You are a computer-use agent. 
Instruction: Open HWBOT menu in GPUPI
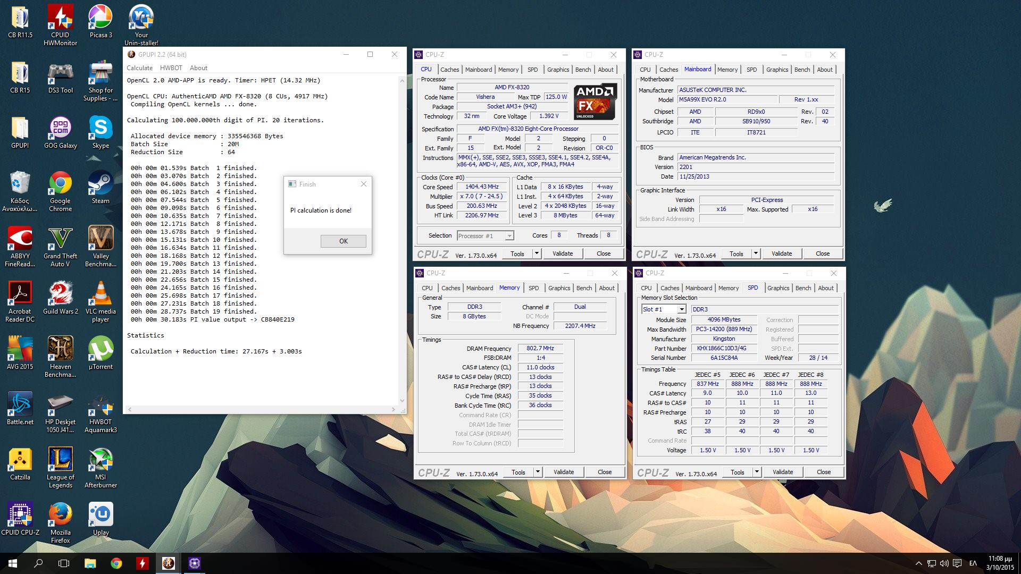(x=171, y=68)
